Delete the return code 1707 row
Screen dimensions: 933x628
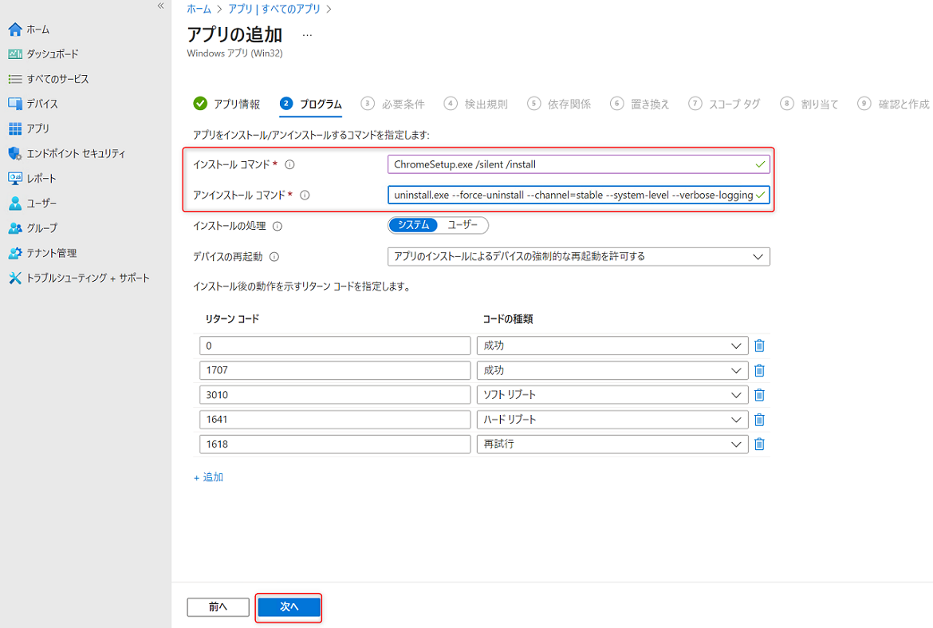(x=759, y=370)
